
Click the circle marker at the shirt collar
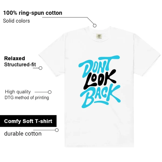pos(95,26)
